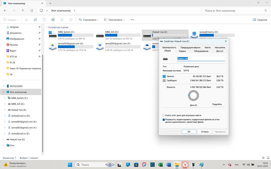Screen dimensions: 271x169
Task: Expand MBB_Arh (D:) in the navigation tree
Action: pyautogui.click(x=5, y=104)
